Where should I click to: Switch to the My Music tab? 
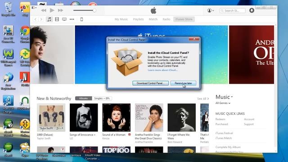coord(121,19)
